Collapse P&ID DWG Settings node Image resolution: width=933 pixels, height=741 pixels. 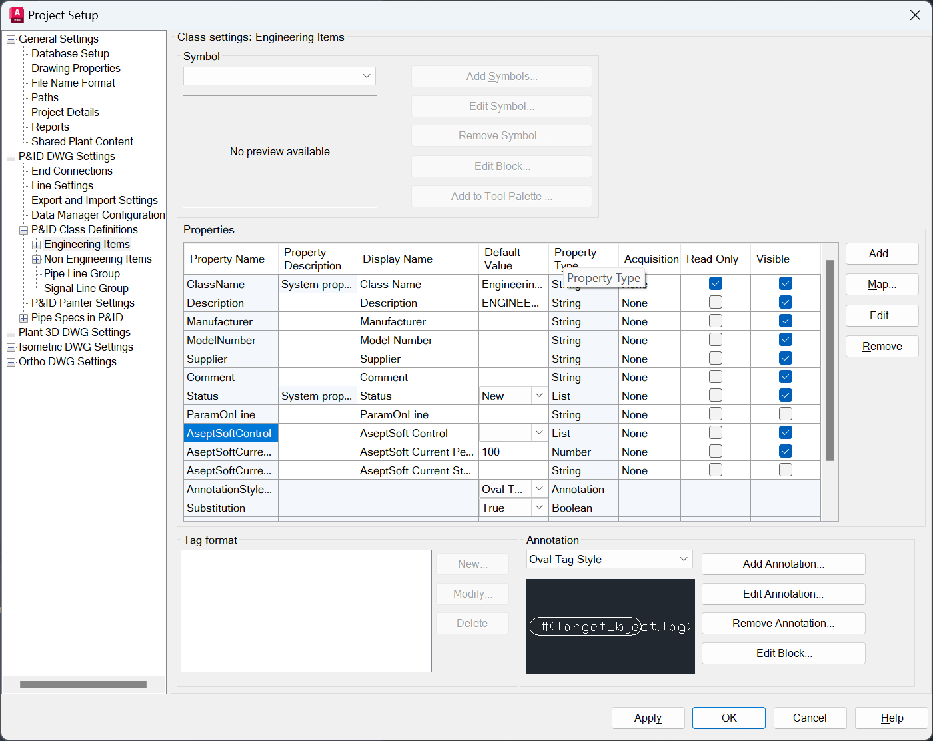click(x=11, y=157)
